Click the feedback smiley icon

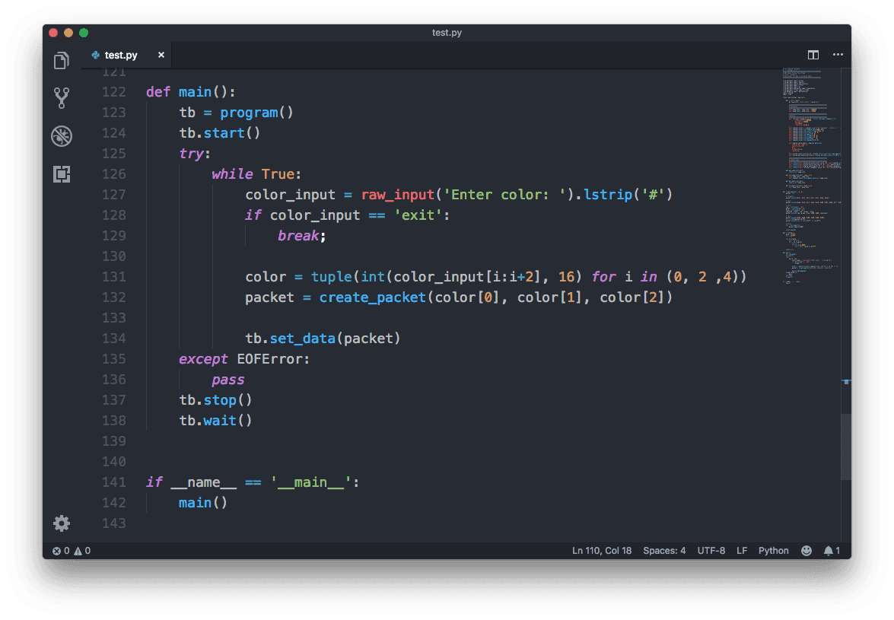point(807,551)
